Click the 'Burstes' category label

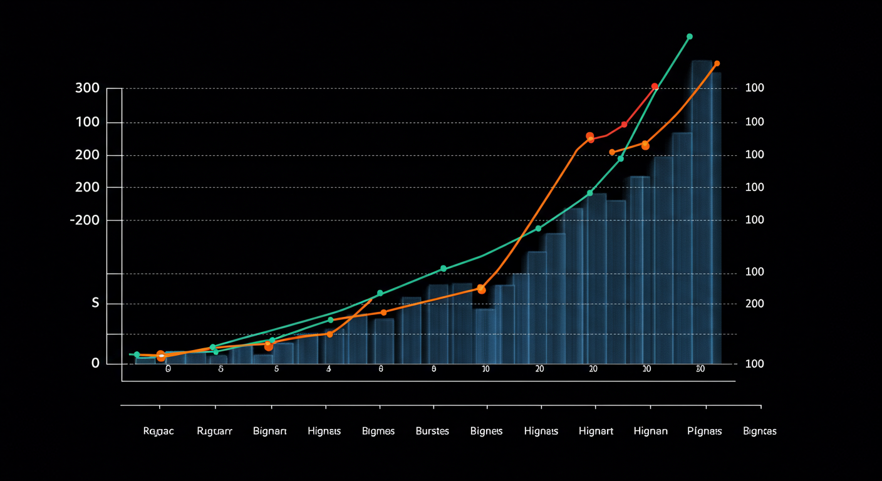432,432
